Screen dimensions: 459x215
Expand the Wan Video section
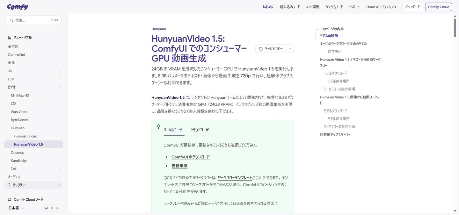point(33,112)
